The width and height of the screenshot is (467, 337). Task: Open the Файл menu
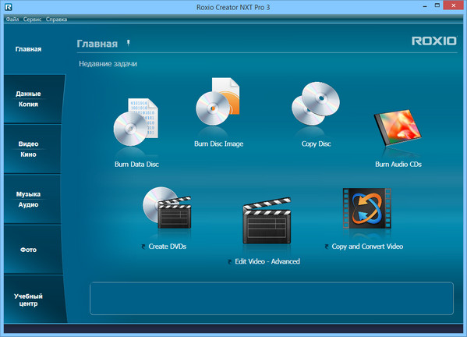click(12, 20)
